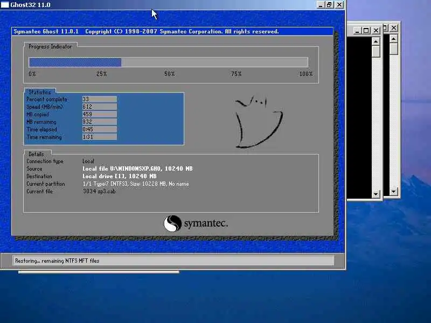Screen dimensions: 431x323
Task: Click the Source label in Details
Action: (x=34, y=169)
